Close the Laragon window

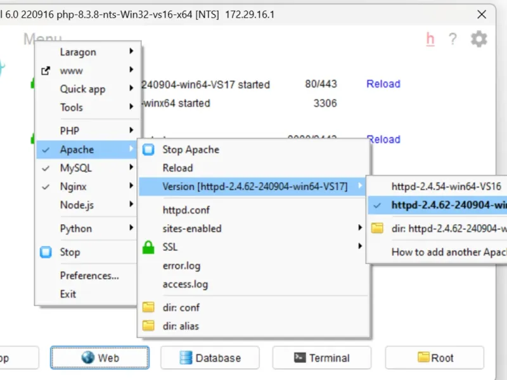pyautogui.click(x=482, y=14)
